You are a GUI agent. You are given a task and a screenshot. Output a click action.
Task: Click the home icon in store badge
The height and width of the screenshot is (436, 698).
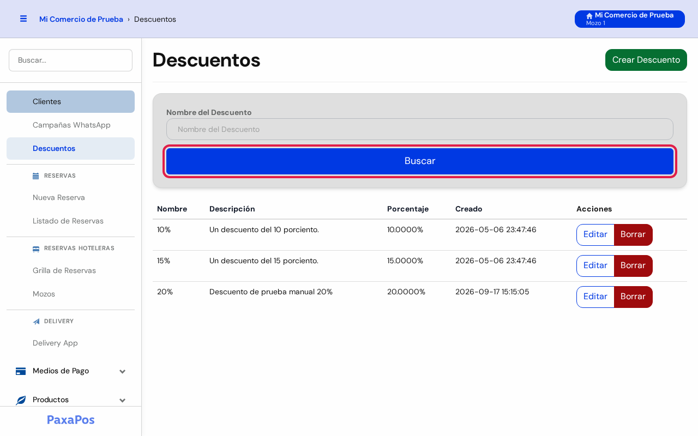coord(589,16)
